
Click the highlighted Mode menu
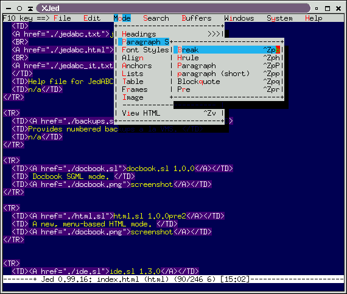pyautogui.click(x=122, y=18)
